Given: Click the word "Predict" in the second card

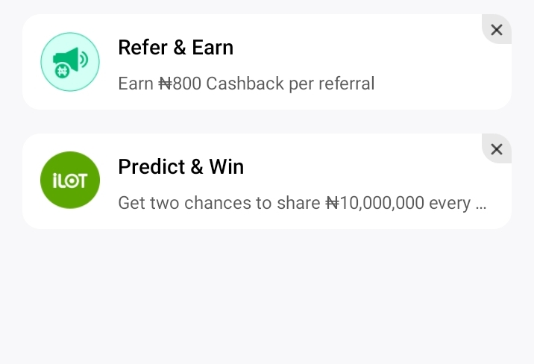Looking at the screenshot, I should [150, 167].
